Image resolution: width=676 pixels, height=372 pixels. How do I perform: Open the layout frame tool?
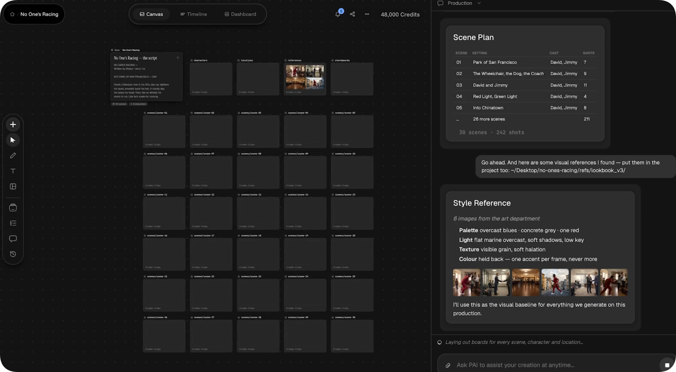point(13,186)
